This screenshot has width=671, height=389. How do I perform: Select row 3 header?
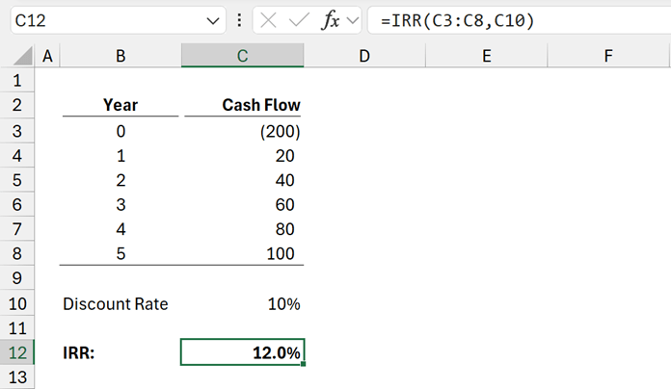click(17, 130)
